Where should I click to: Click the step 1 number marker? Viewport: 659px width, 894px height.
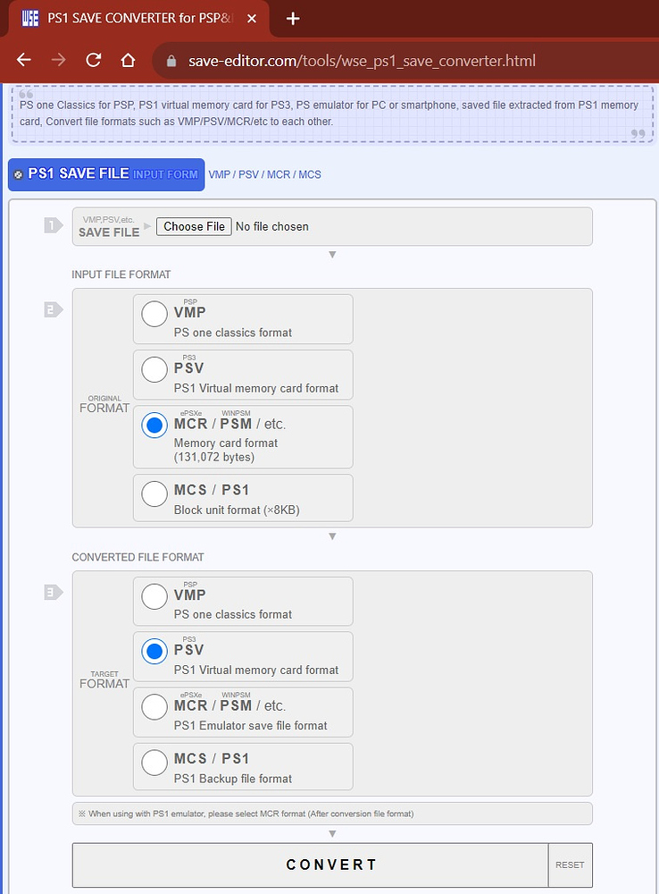point(53,225)
